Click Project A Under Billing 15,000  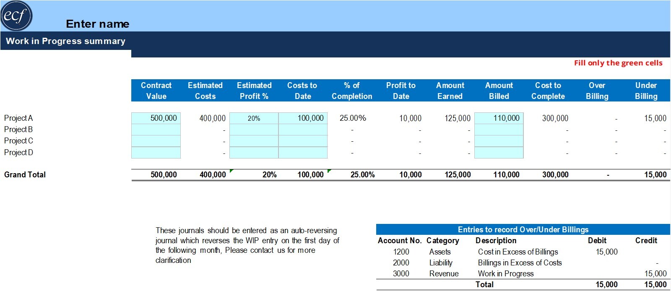655,119
